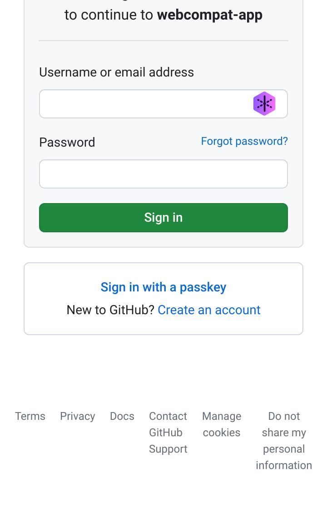The width and height of the screenshot is (327, 510).
Task: Open the Forgot password? link
Action: [x=244, y=141]
